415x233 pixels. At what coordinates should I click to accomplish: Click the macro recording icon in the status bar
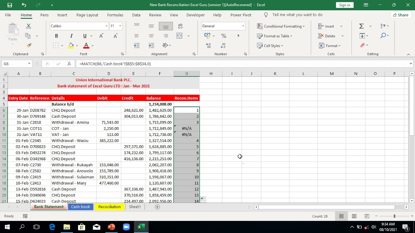tap(25, 216)
